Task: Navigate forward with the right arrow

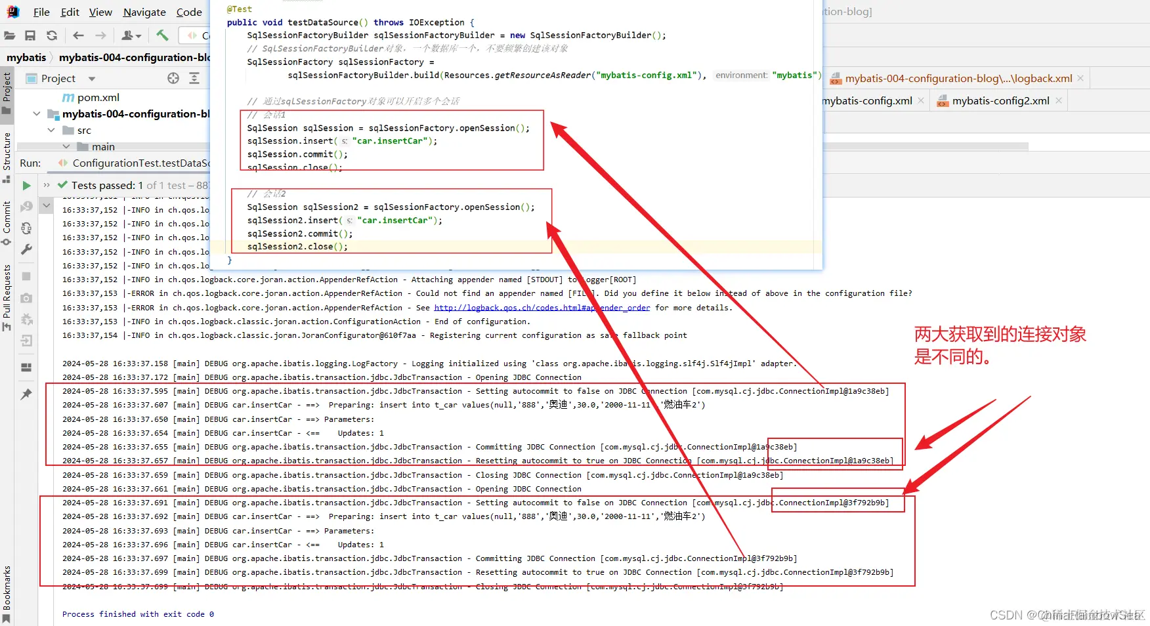Action: coord(100,35)
